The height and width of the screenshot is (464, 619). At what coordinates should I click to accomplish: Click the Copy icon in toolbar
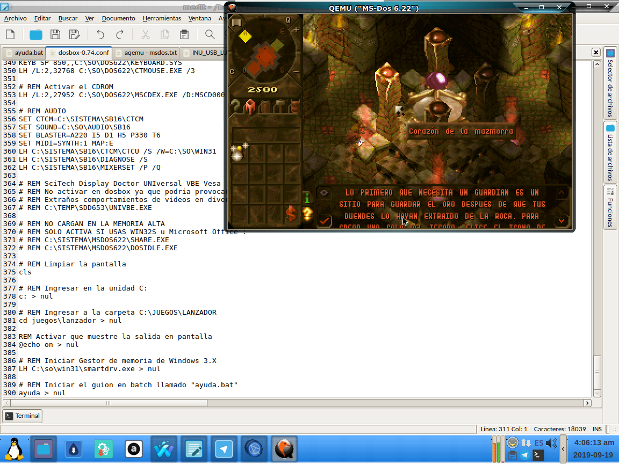(165, 35)
